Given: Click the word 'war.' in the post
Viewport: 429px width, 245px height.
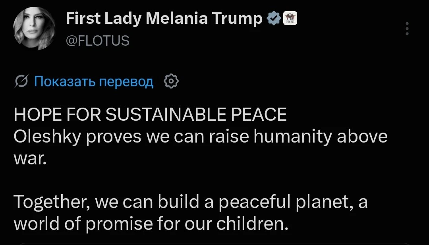Looking at the screenshot, I should pos(30,159).
